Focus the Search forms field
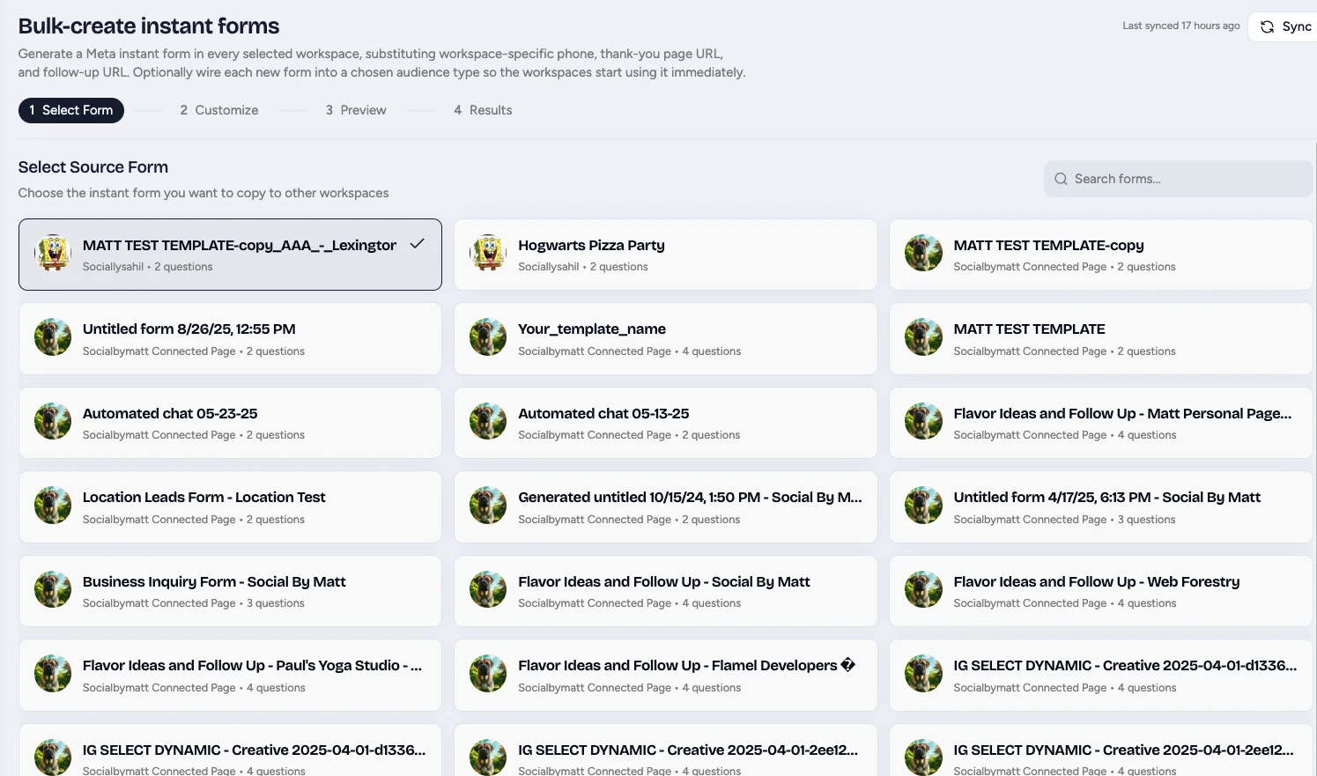The width and height of the screenshot is (1317, 776). pos(1178,179)
